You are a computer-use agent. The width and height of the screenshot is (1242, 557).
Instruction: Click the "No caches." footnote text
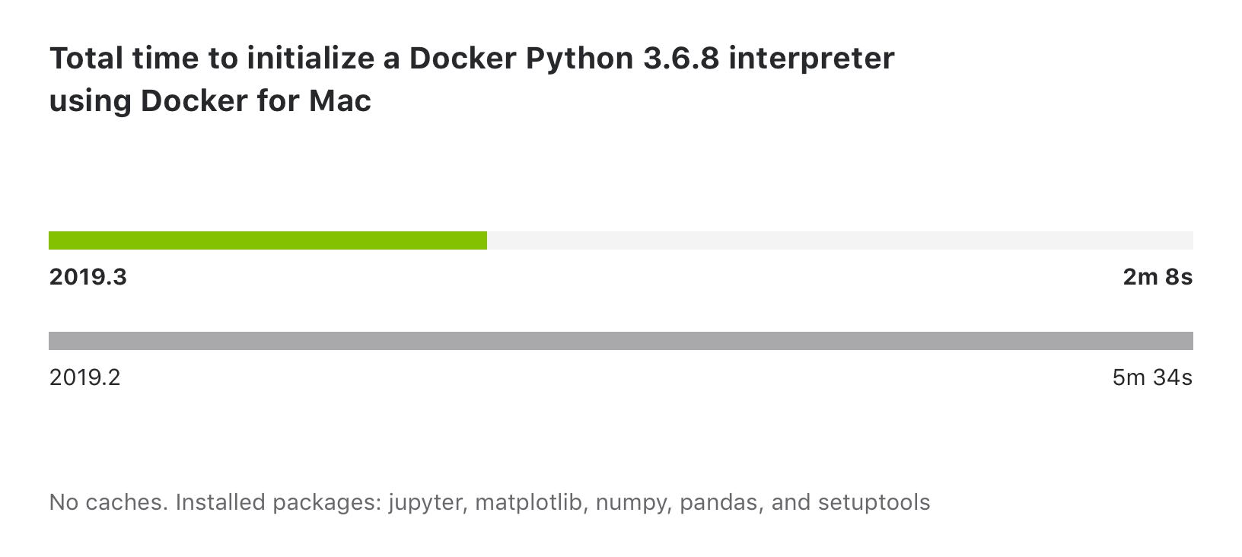tap(108, 502)
